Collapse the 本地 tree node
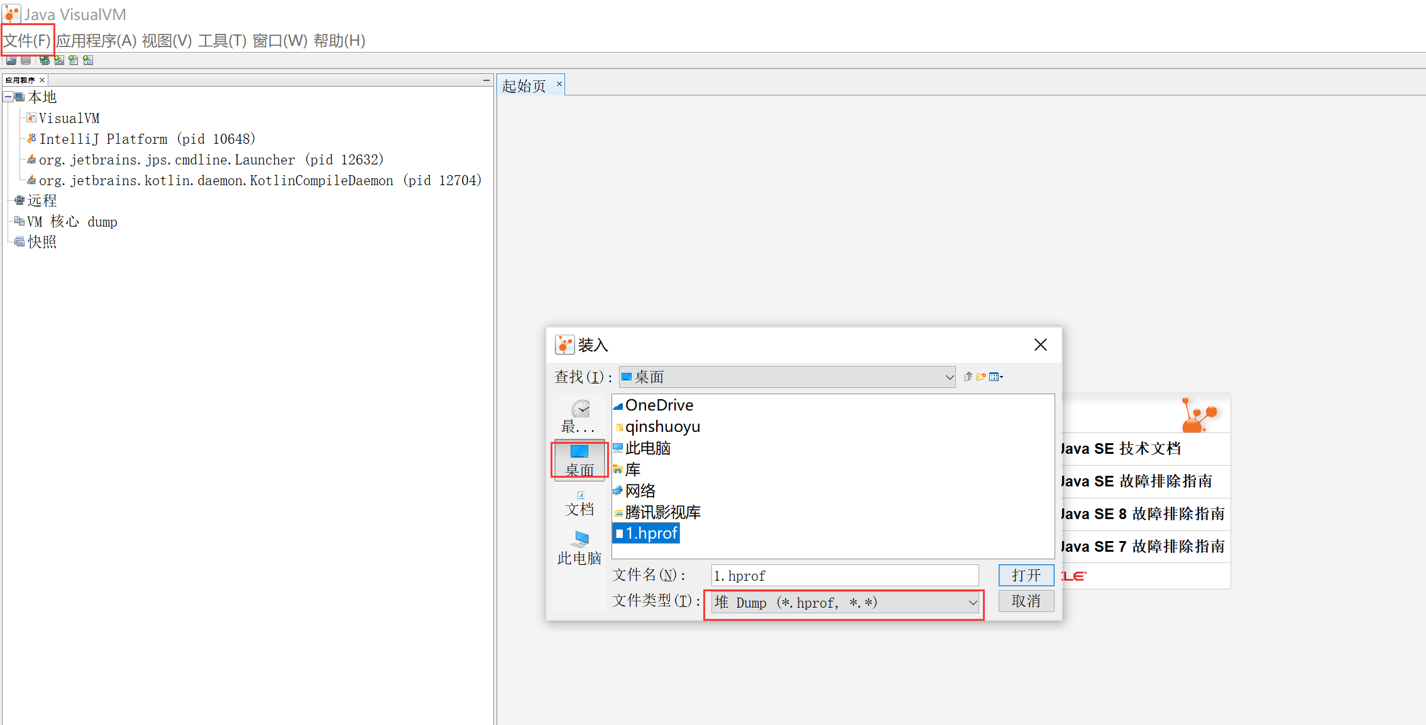1426x725 pixels. pos(8,97)
